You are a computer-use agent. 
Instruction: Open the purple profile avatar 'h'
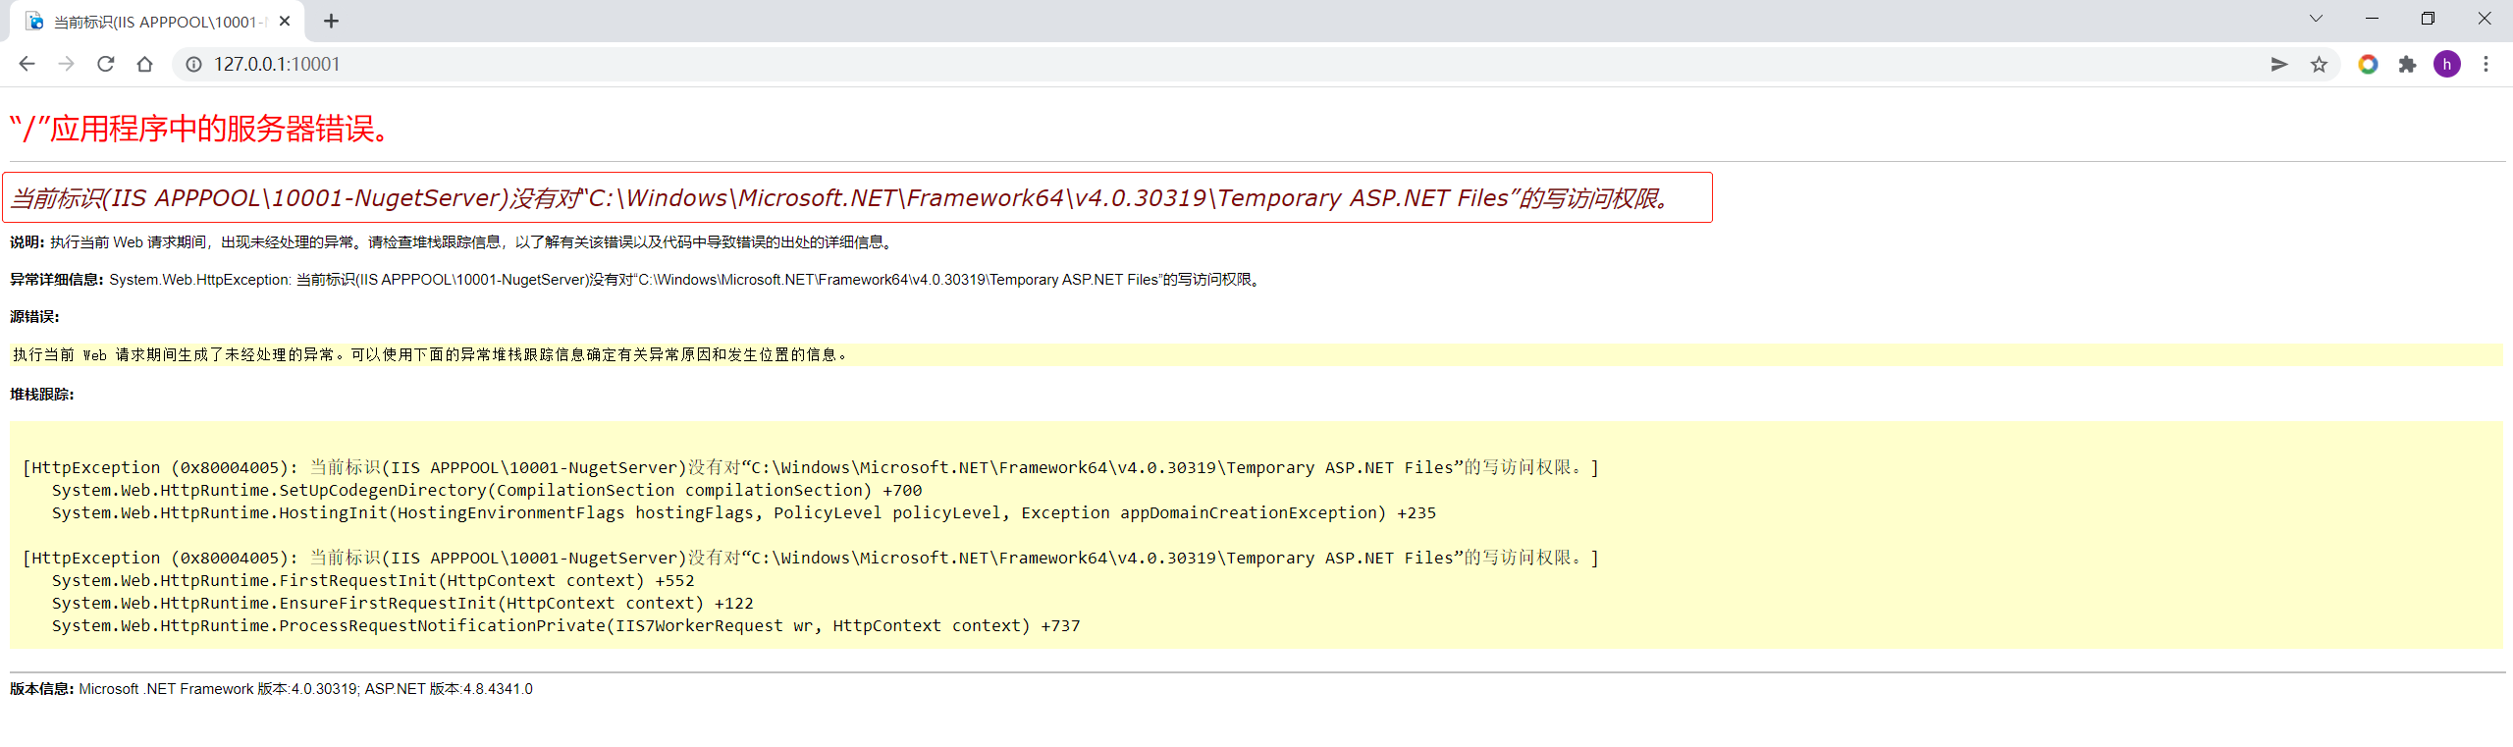(2447, 64)
